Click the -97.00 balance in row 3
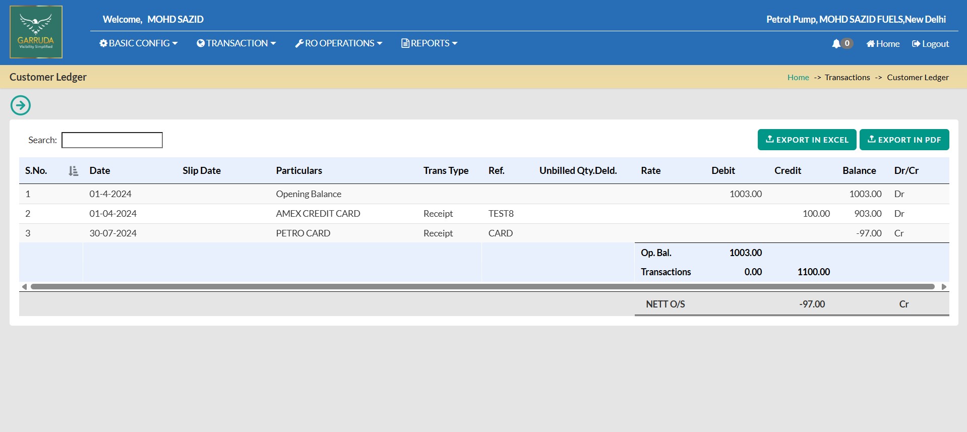The height and width of the screenshot is (432, 967). tap(869, 233)
